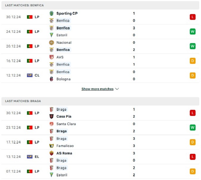Click yellow D badge for Benfica vs Bologna
Screen dimensions: 201x180
tap(193, 75)
